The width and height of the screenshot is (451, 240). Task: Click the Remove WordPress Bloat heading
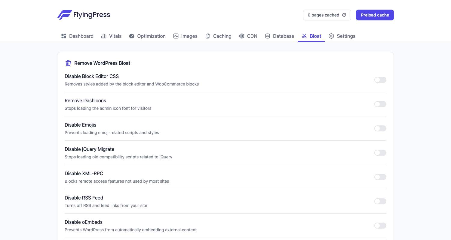tap(102, 63)
